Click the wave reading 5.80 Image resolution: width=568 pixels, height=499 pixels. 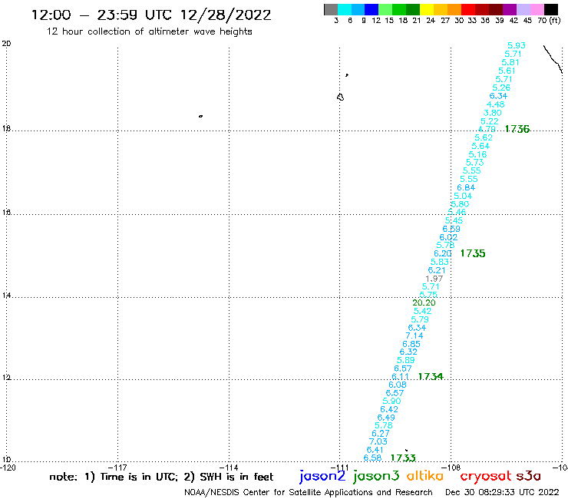coord(460,204)
